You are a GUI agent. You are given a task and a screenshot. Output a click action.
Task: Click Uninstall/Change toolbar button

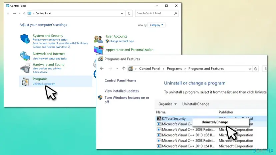pyautogui.click(x=196, y=104)
